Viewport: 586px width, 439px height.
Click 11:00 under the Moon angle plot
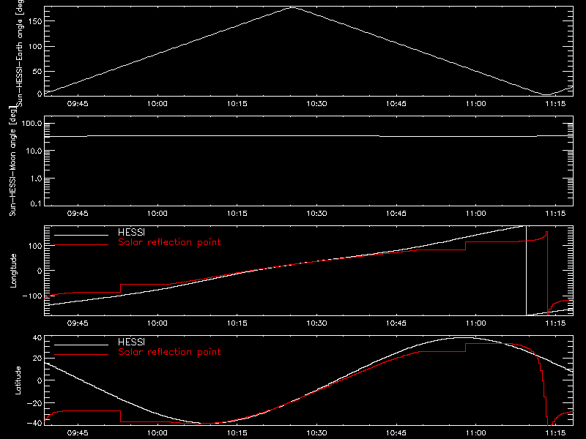(475, 214)
